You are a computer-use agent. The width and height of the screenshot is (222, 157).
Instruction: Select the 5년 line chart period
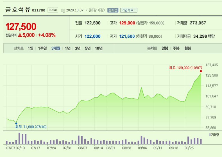point(88,48)
